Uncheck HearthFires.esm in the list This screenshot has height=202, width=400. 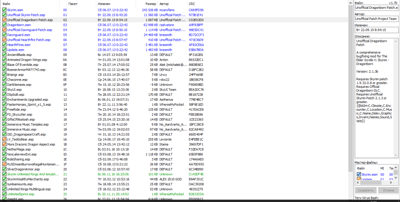pyautogui.click(x=4, y=45)
